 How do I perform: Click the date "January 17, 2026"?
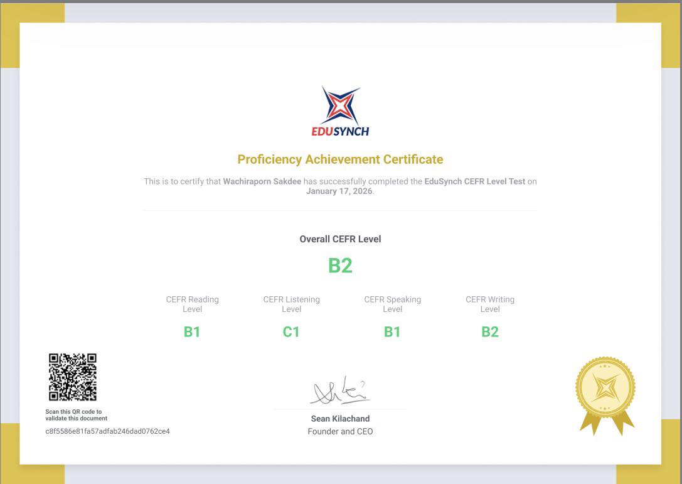tap(339, 191)
